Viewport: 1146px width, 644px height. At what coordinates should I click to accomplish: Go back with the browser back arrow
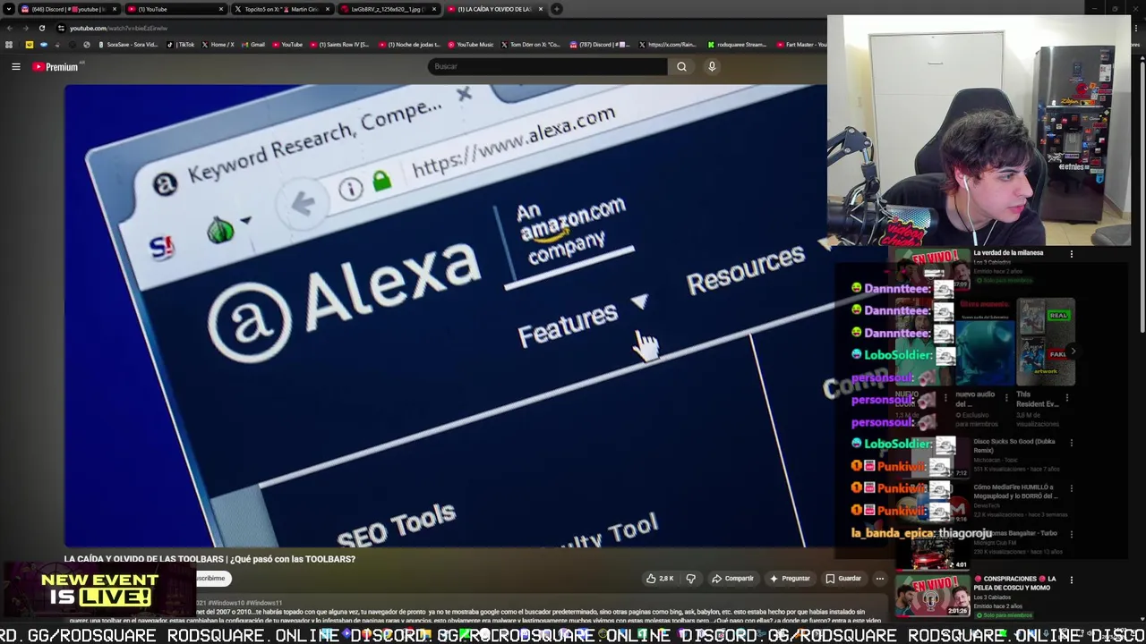[9, 28]
